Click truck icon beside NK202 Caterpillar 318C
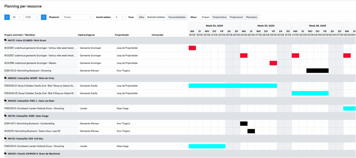 coord(5,101)
